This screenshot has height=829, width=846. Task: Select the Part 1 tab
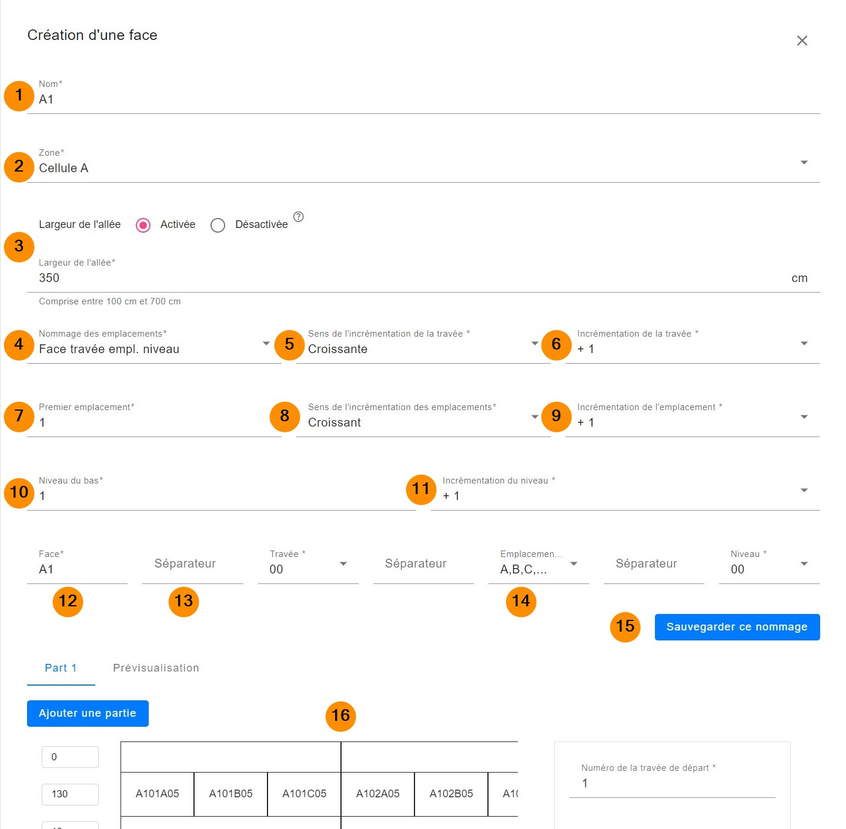tap(61, 668)
